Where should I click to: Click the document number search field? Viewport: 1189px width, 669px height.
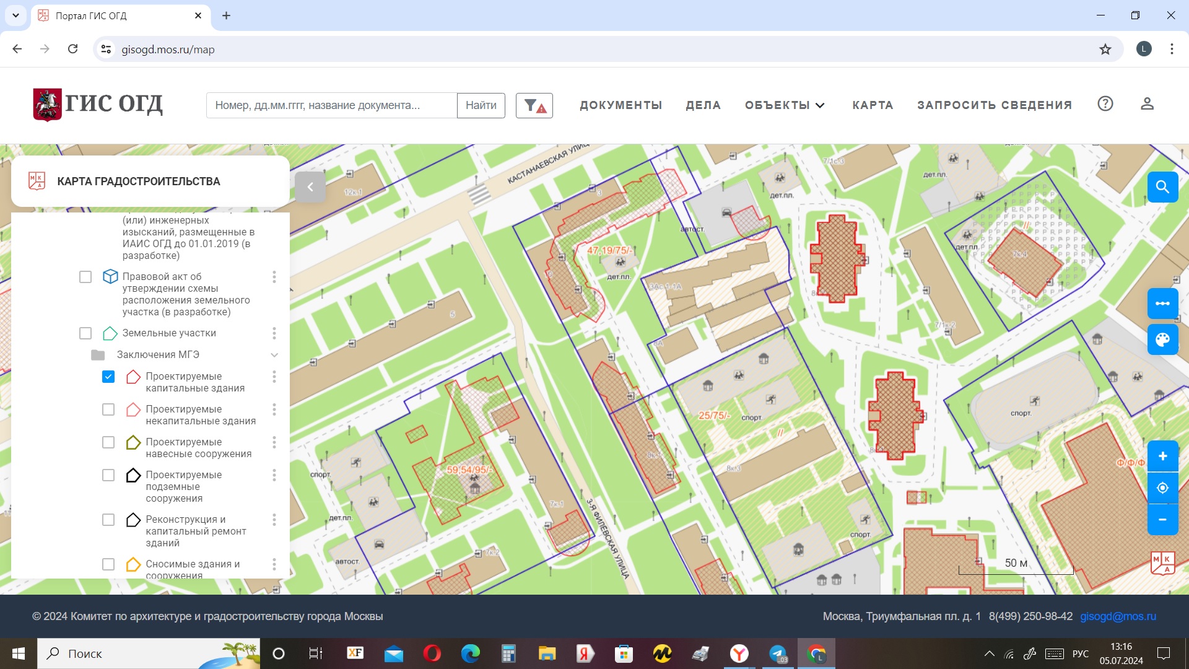331,105
